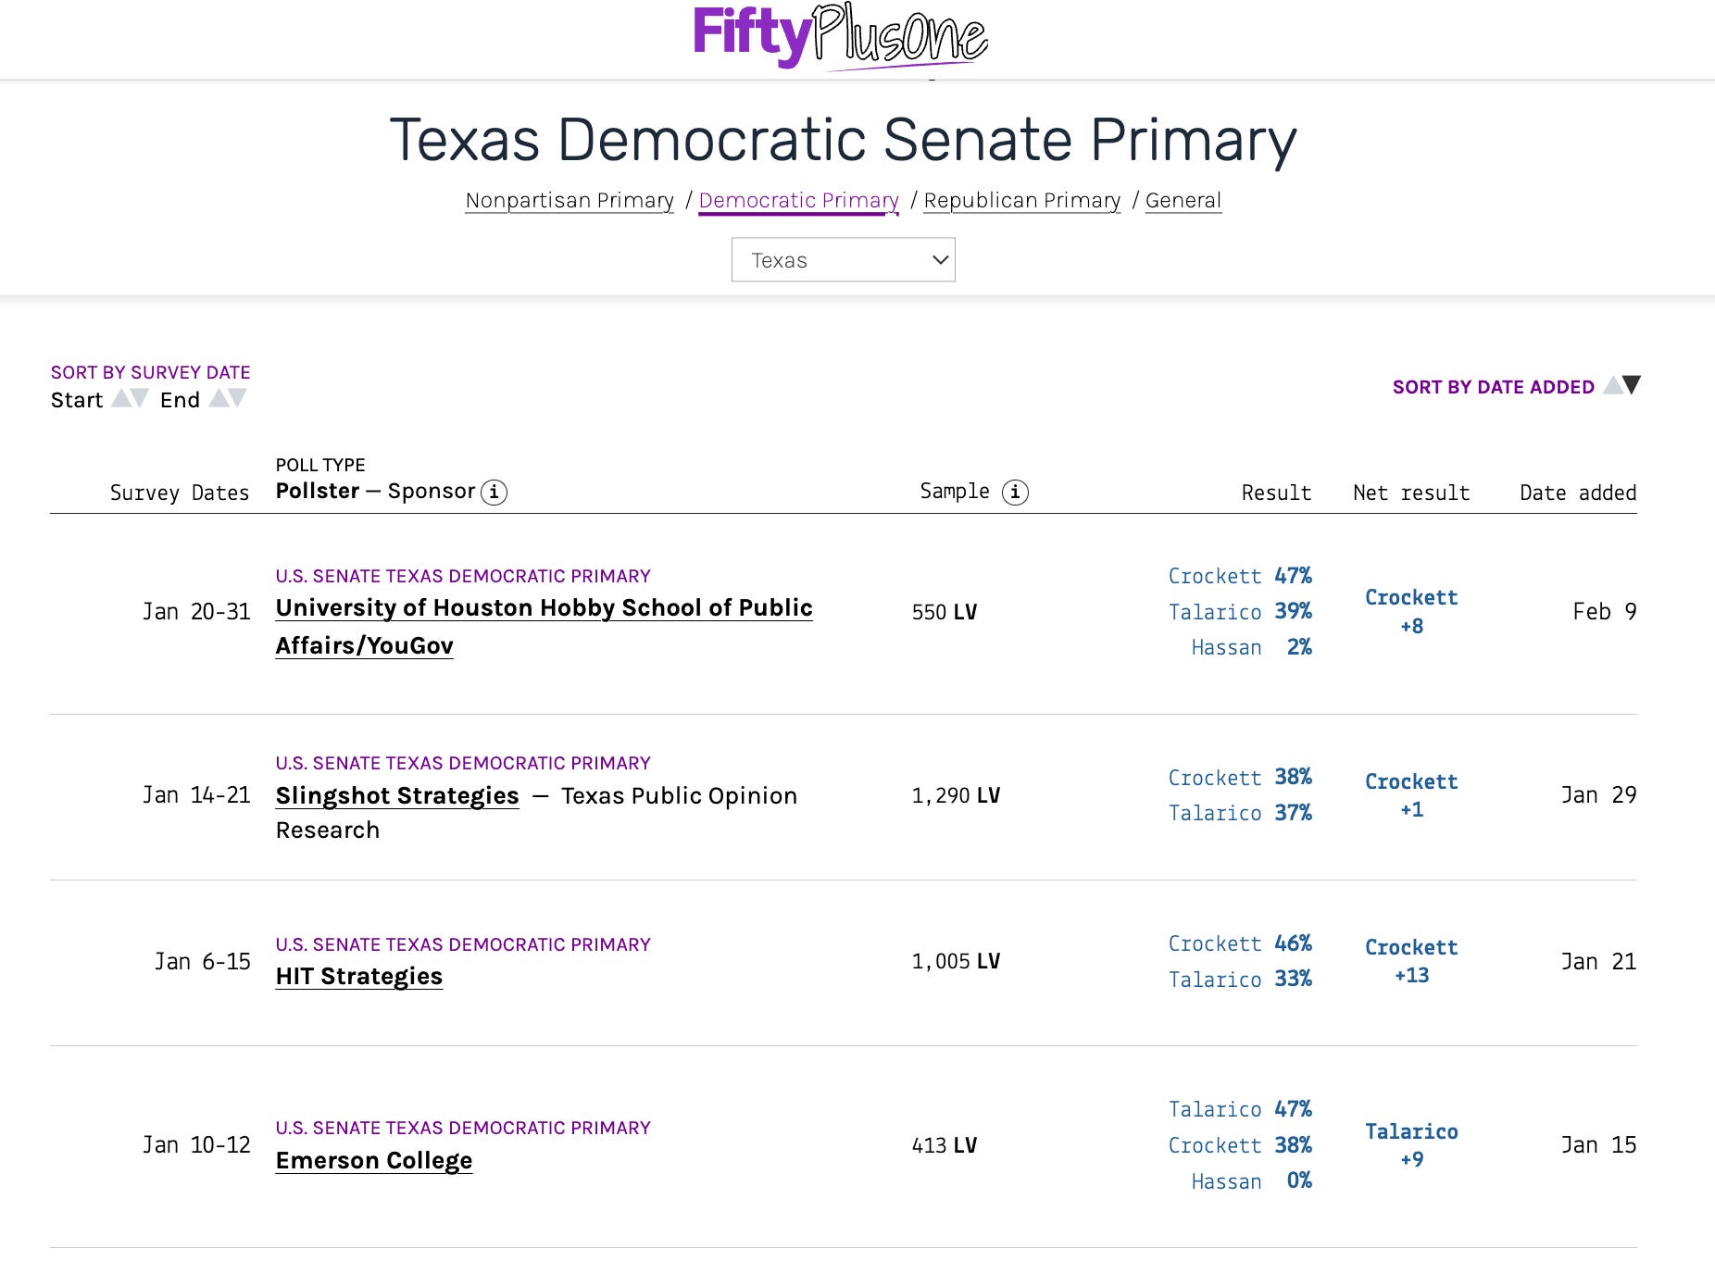The image size is (1715, 1261).
Task: Sort Start survey date descending arrow
Action: click(x=140, y=398)
